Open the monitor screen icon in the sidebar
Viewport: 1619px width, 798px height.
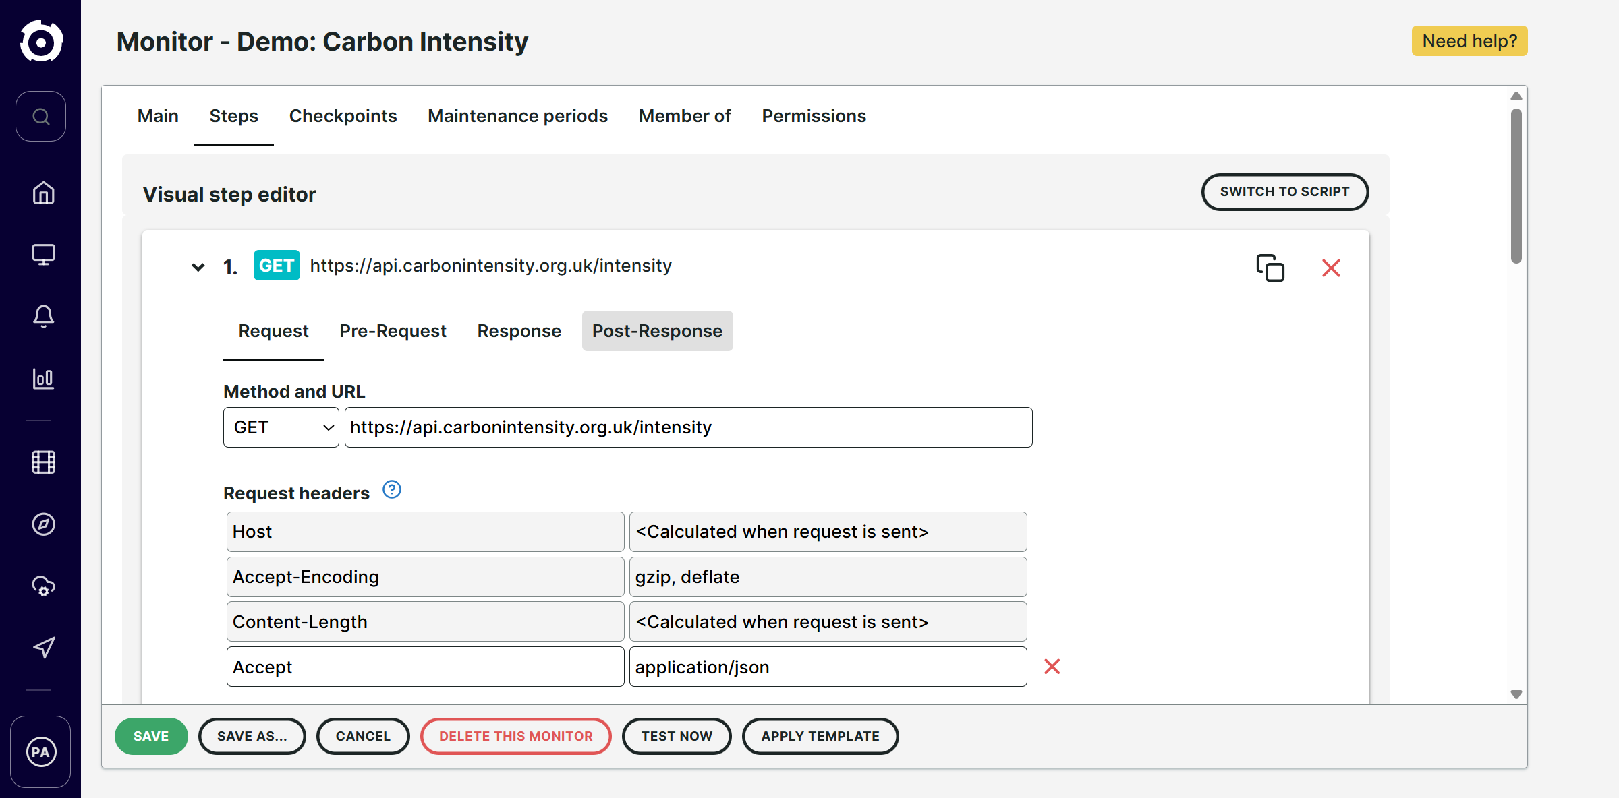44,254
